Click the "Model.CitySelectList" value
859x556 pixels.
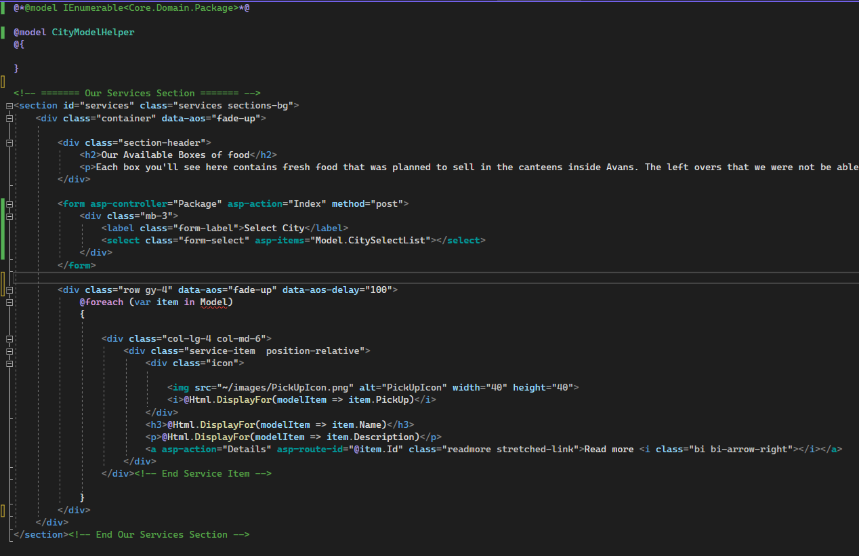point(370,240)
